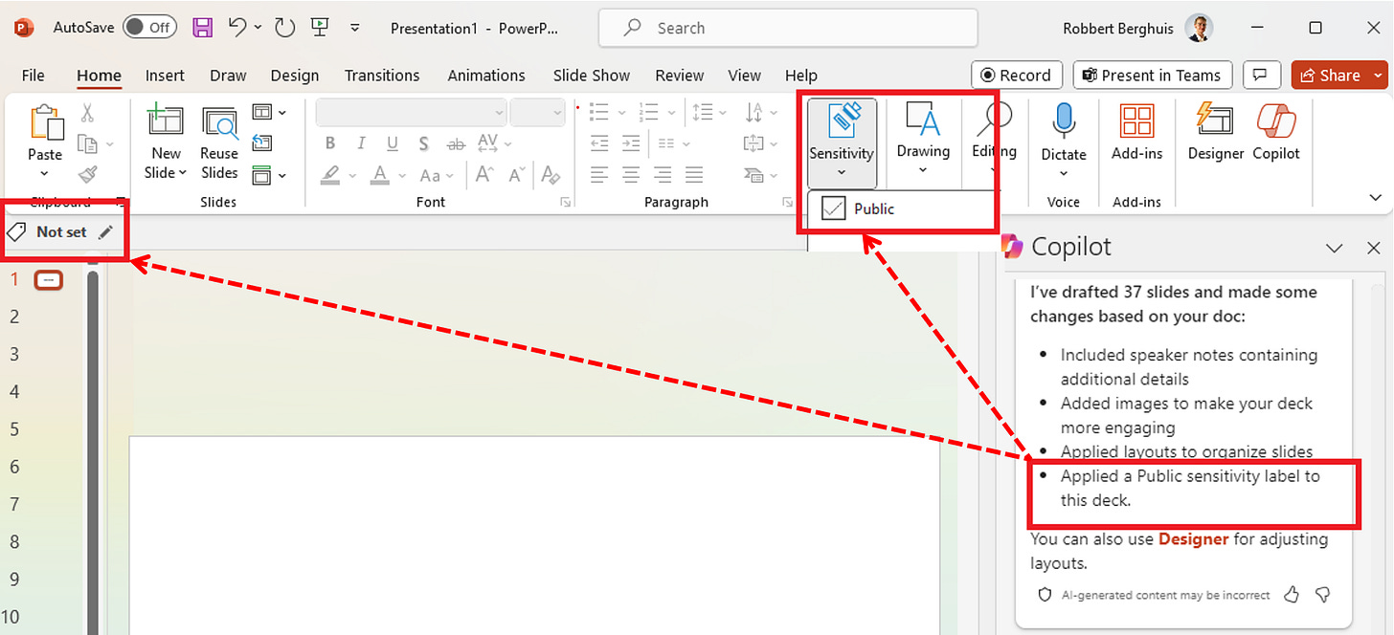
Task: Open the File menu
Action: click(33, 76)
